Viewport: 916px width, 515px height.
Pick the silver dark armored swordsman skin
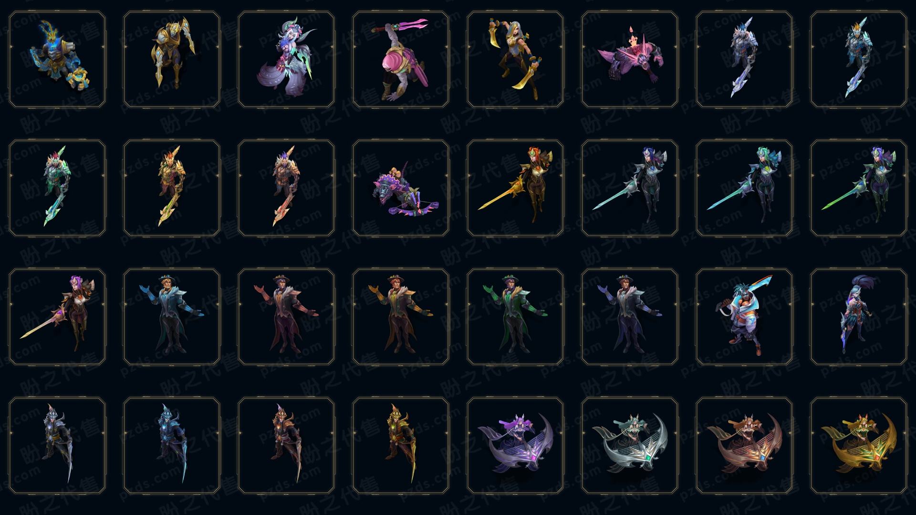[57, 445]
